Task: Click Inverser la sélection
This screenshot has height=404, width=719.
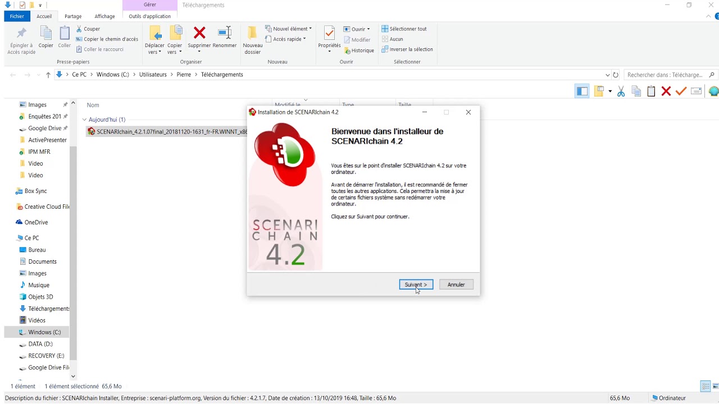Action: [x=407, y=49]
